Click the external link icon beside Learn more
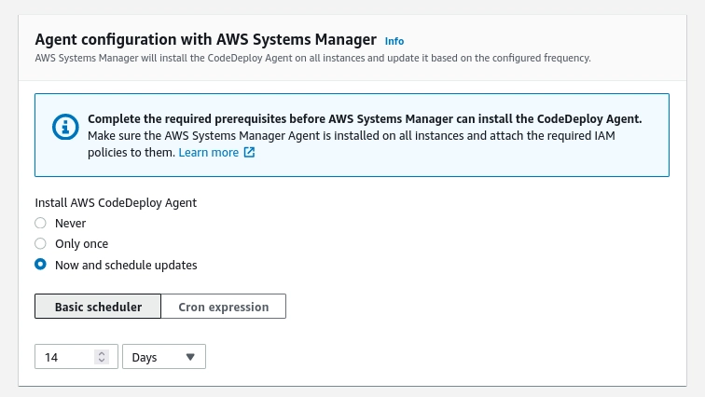Image resolution: width=705 pixels, height=397 pixels. [249, 153]
